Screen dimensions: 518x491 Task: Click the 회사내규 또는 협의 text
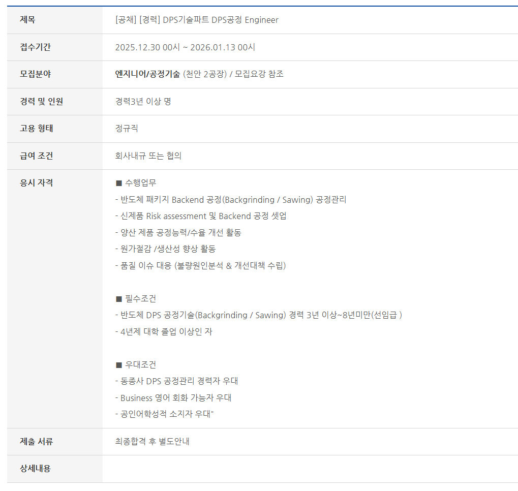click(148, 156)
